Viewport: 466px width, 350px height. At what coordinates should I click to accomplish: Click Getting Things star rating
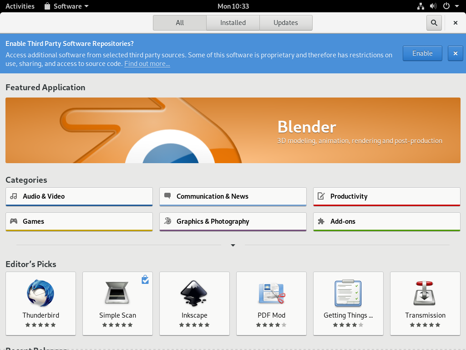(348, 324)
